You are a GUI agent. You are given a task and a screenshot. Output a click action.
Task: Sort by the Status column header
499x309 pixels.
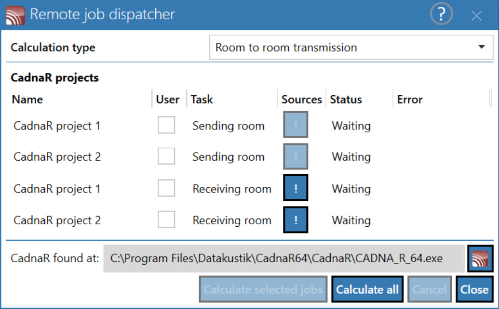coord(346,100)
